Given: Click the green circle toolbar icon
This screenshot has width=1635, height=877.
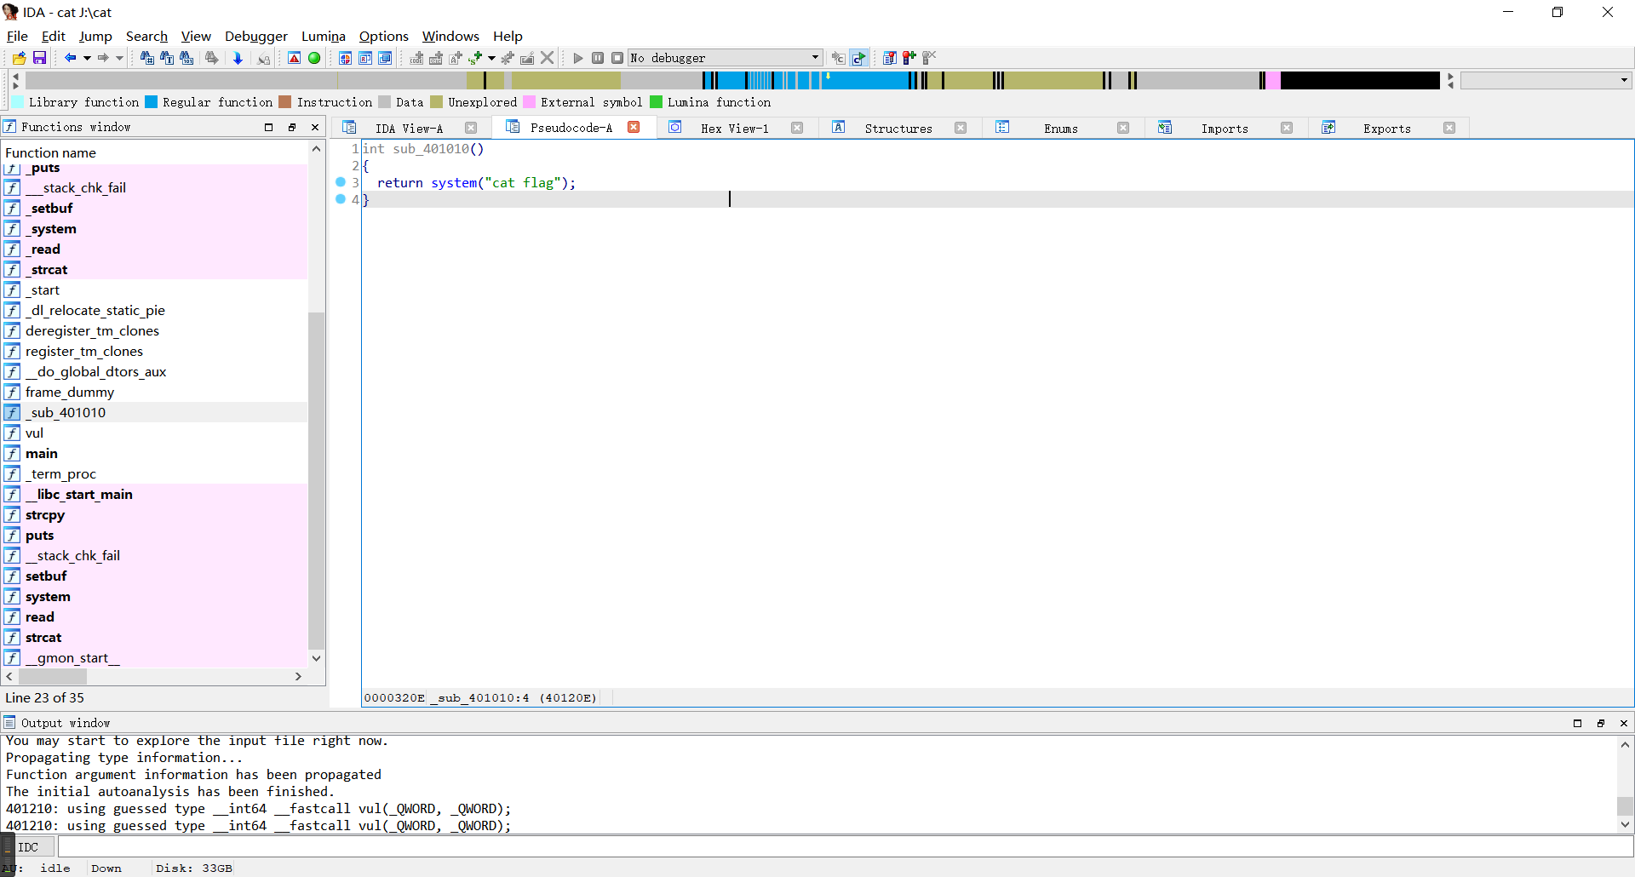Looking at the screenshot, I should pos(314,58).
